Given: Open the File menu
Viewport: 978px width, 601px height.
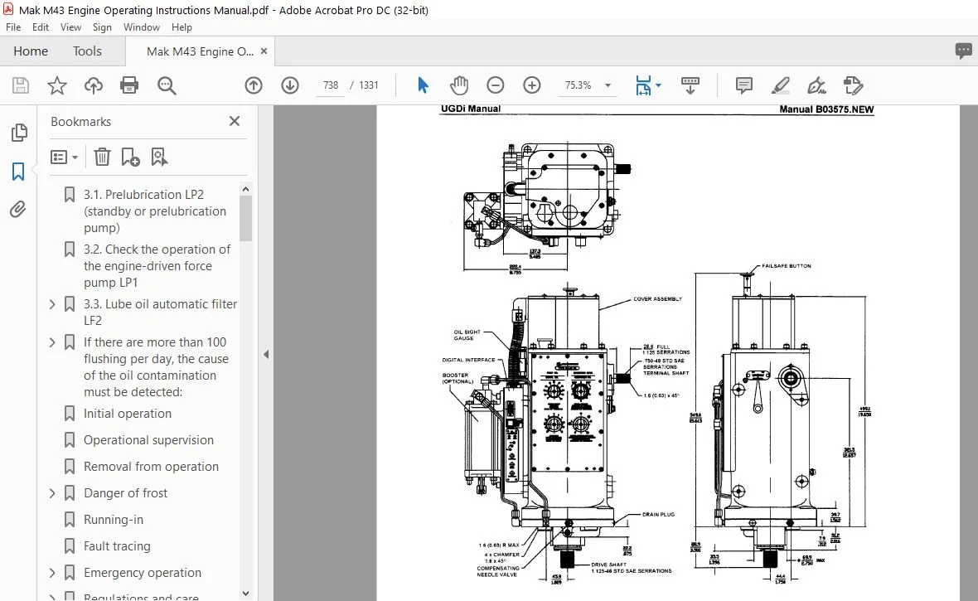Looking at the screenshot, I should (x=13, y=27).
